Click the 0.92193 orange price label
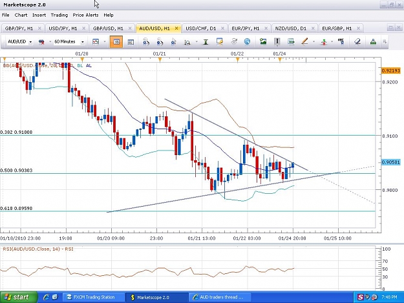Viewport: 404px width, 303px height. [391, 70]
